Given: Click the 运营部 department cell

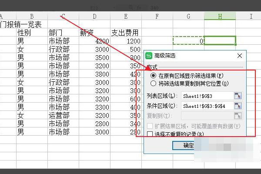Looking at the screenshot, I should (x=63, y=115).
